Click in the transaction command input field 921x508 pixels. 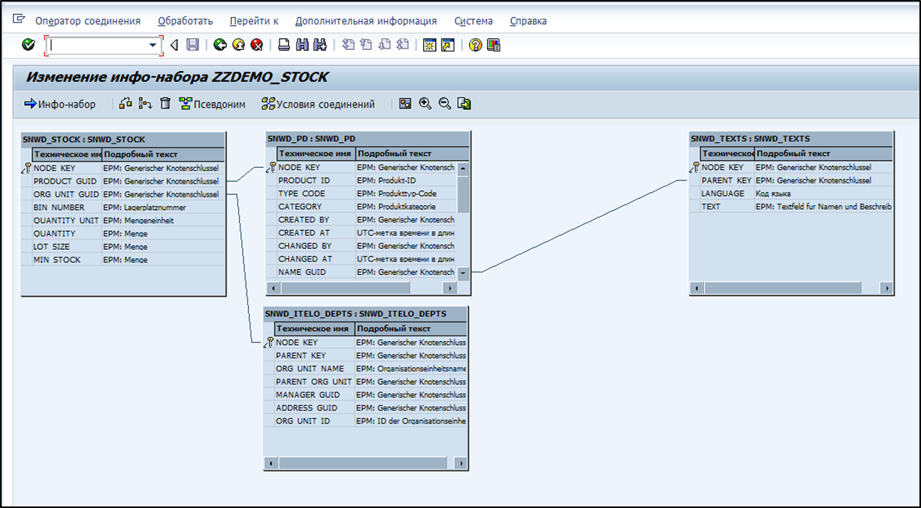pyautogui.click(x=98, y=45)
